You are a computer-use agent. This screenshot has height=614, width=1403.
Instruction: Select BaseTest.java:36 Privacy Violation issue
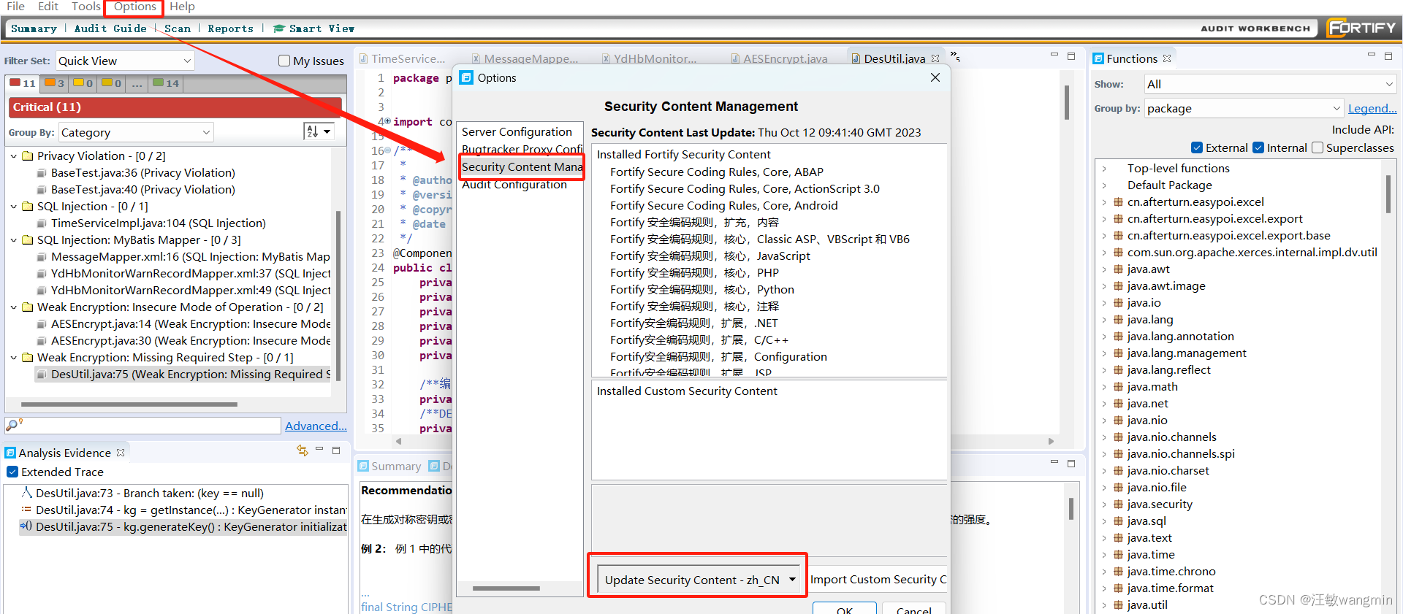point(136,172)
